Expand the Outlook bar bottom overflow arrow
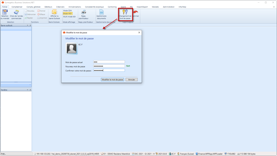Screen dimensions: 277x156 point(30,85)
